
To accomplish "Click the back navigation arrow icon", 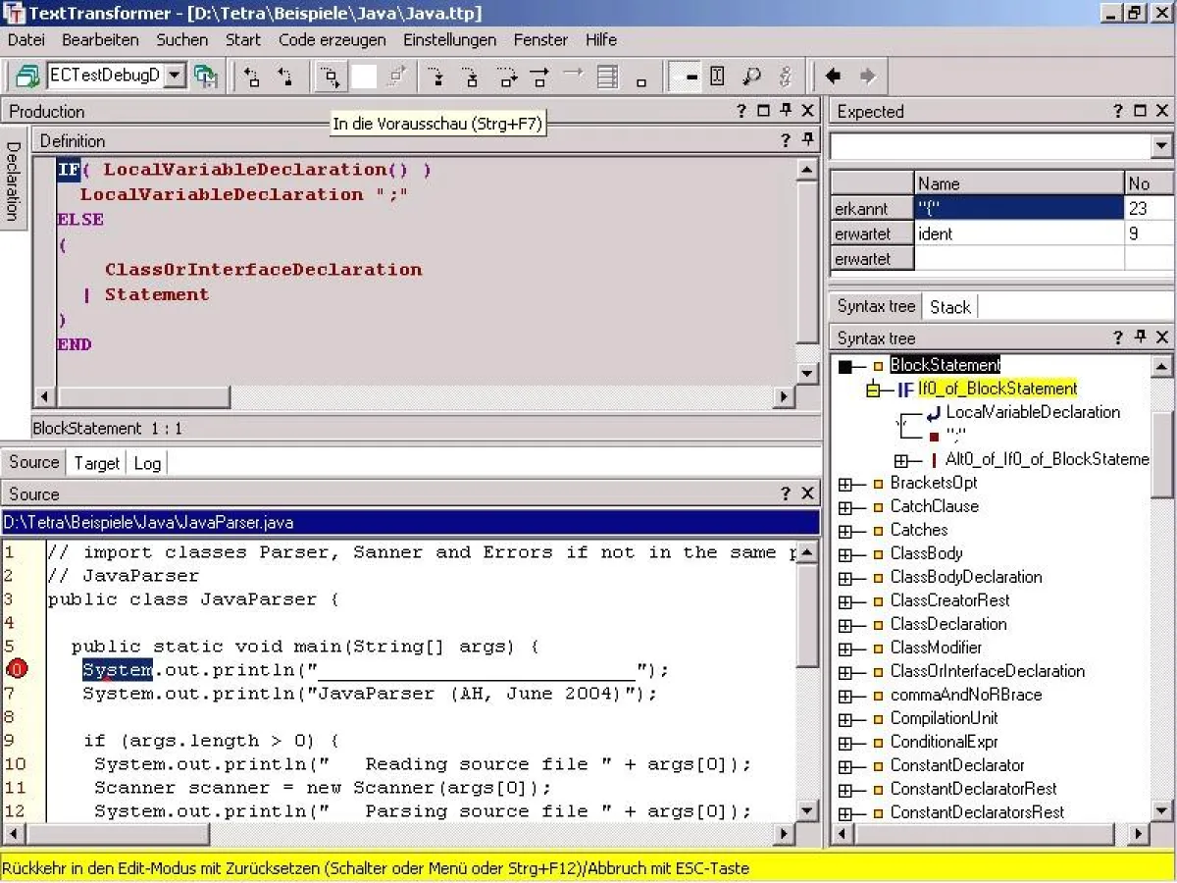I will coord(835,76).
